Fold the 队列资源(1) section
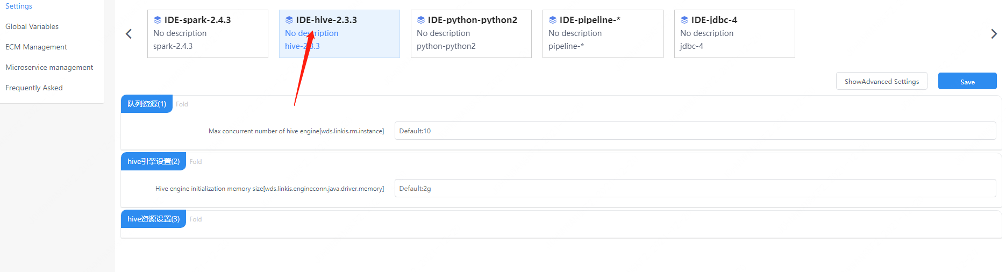Screen dimensions: 1006x272 (182, 104)
